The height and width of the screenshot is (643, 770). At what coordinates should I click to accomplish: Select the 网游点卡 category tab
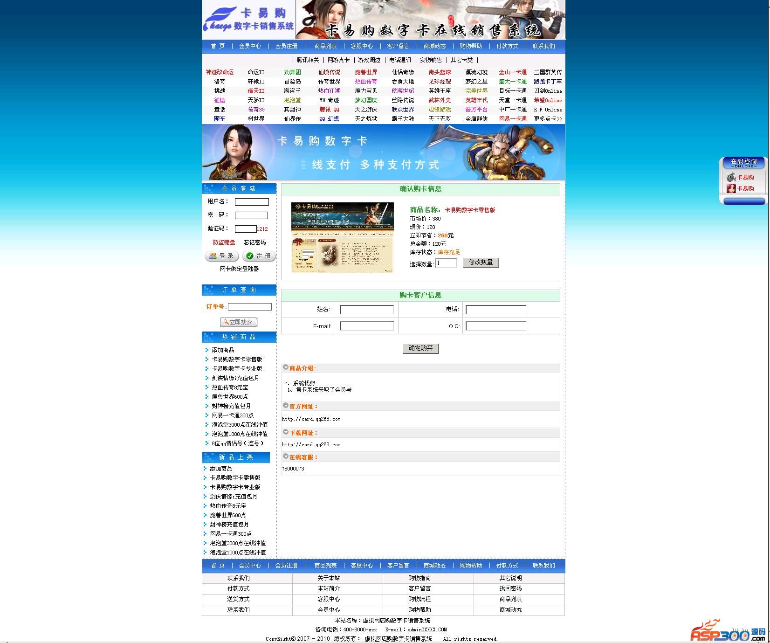pyautogui.click(x=339, y=60)
